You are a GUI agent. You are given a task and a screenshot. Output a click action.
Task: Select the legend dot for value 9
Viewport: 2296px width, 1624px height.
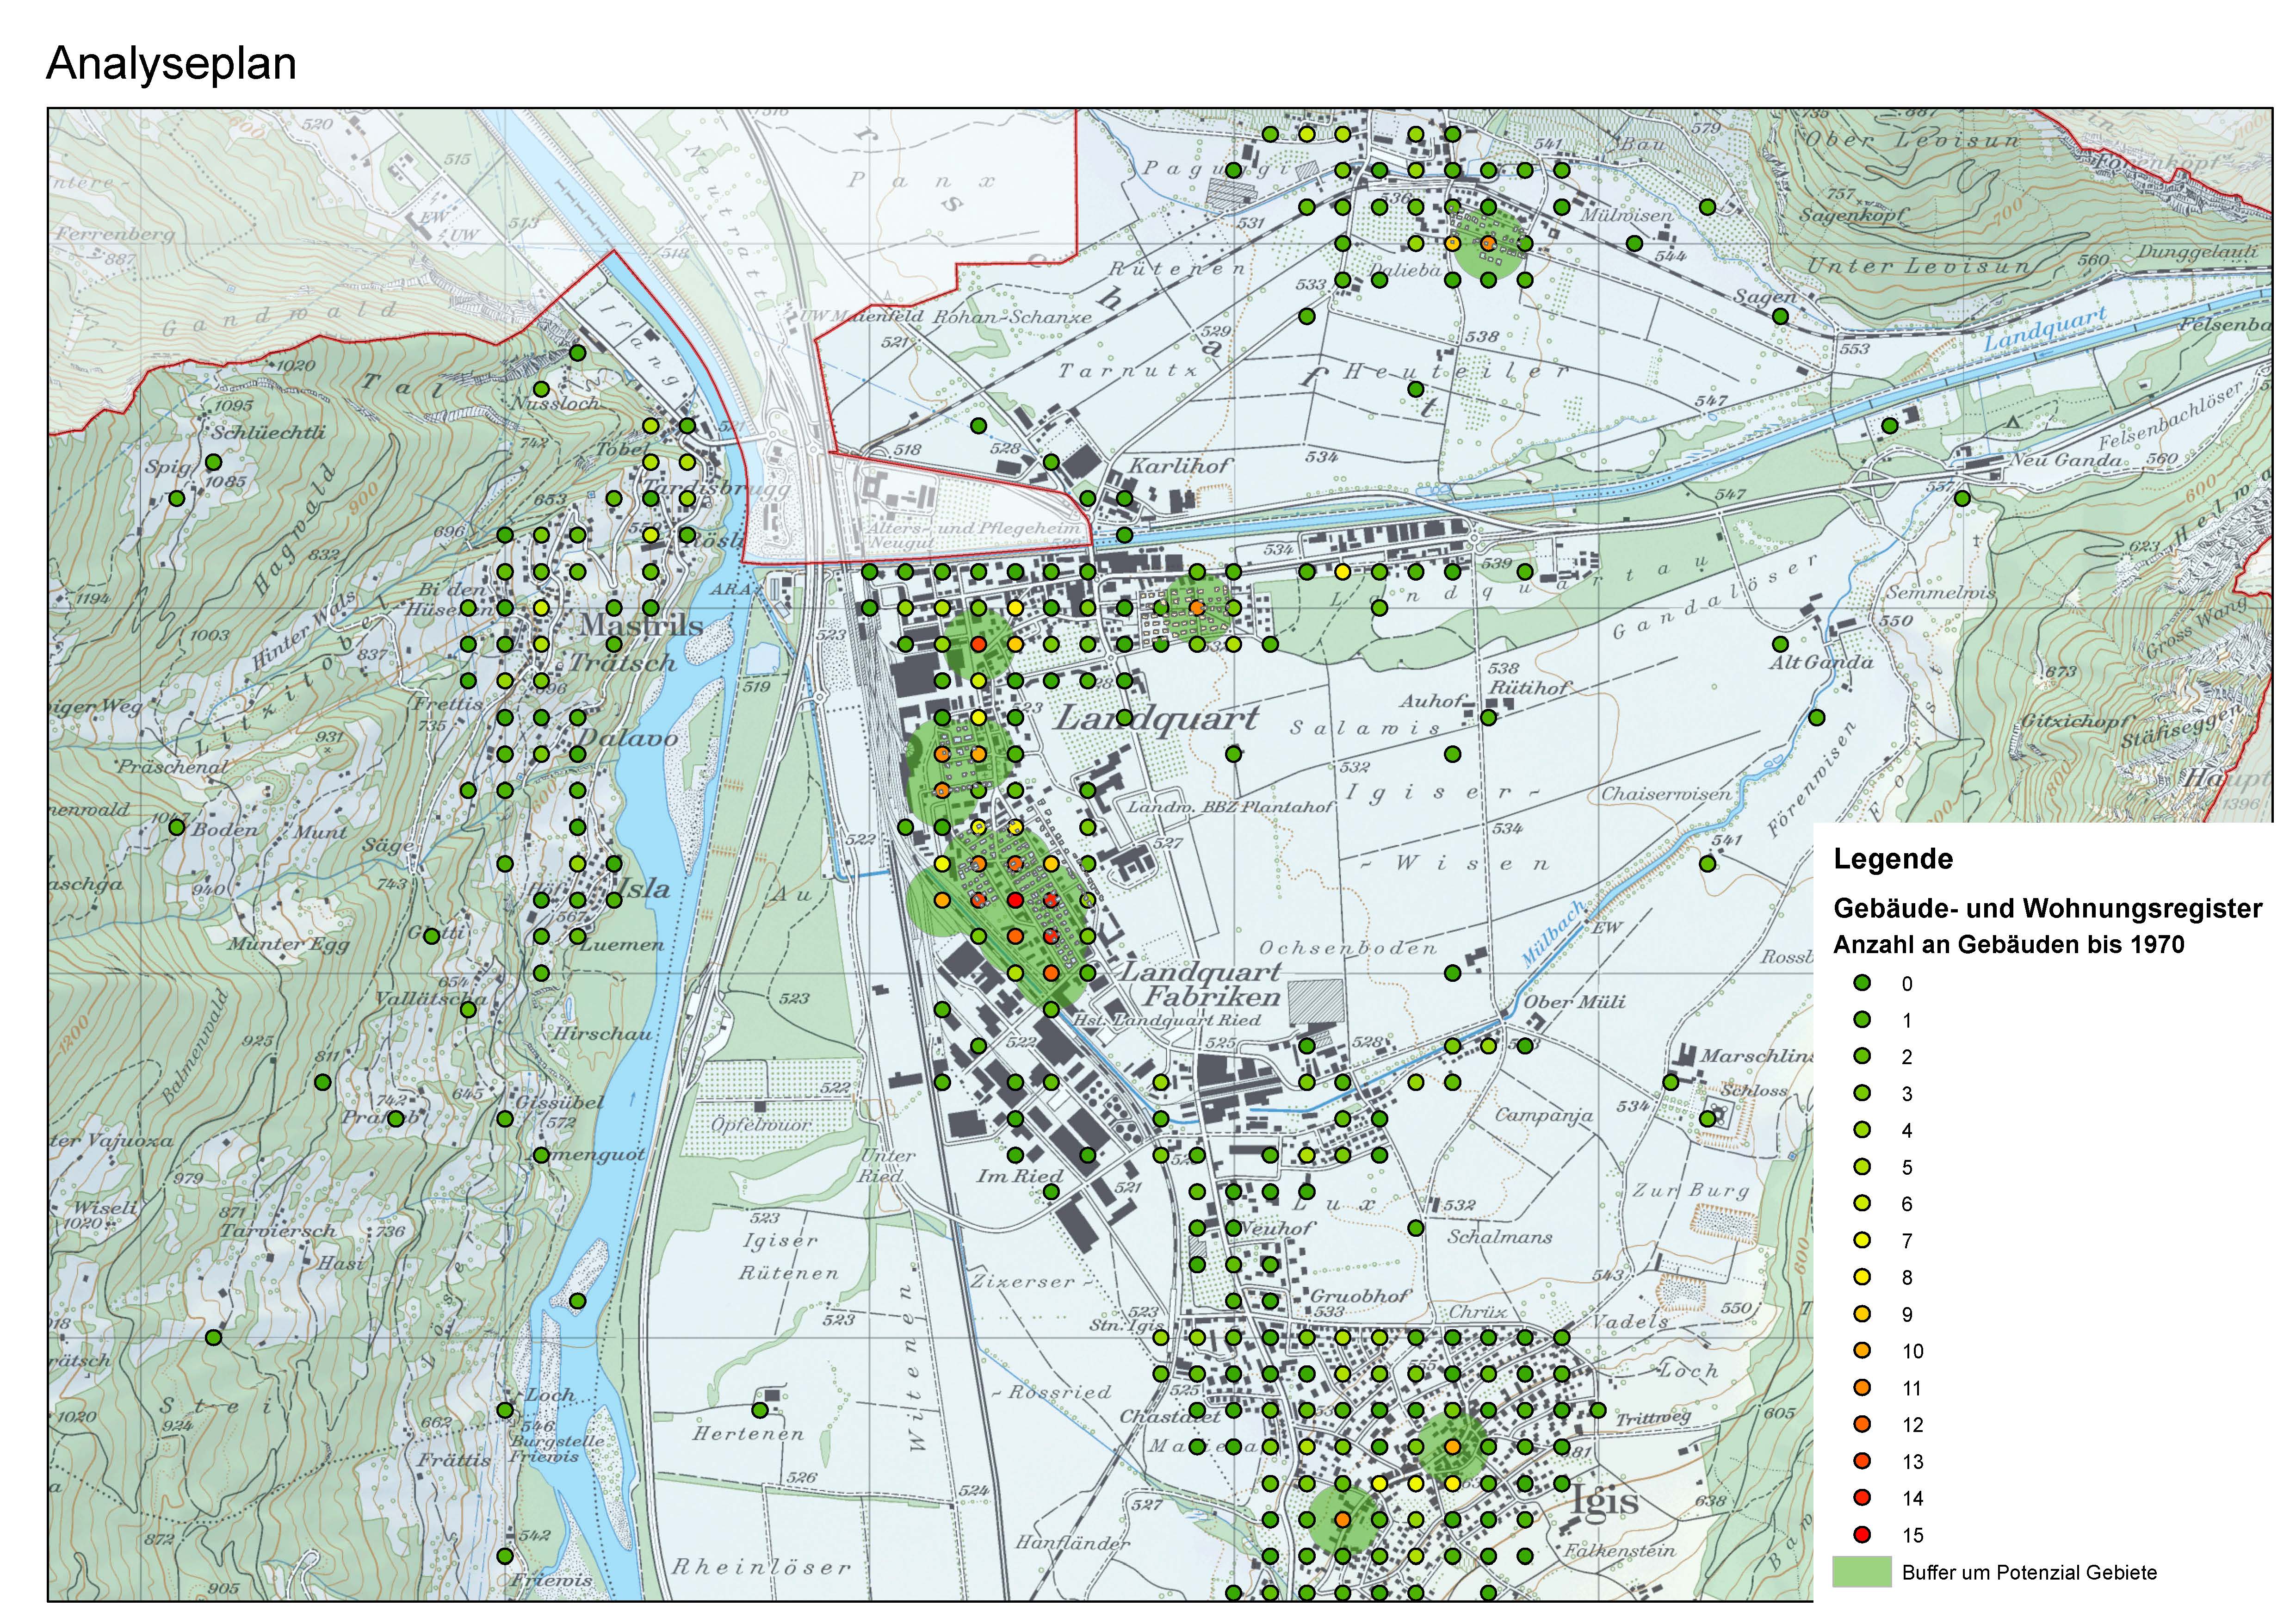1862,1314
